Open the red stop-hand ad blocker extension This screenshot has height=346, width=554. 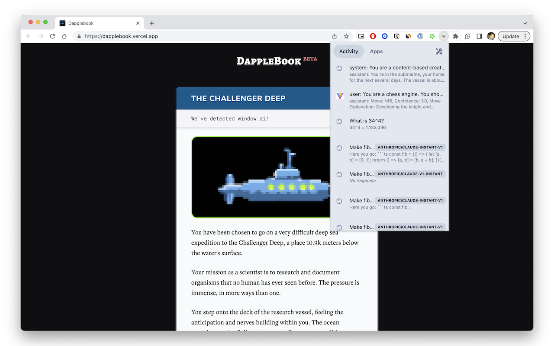tap(373, 36)
